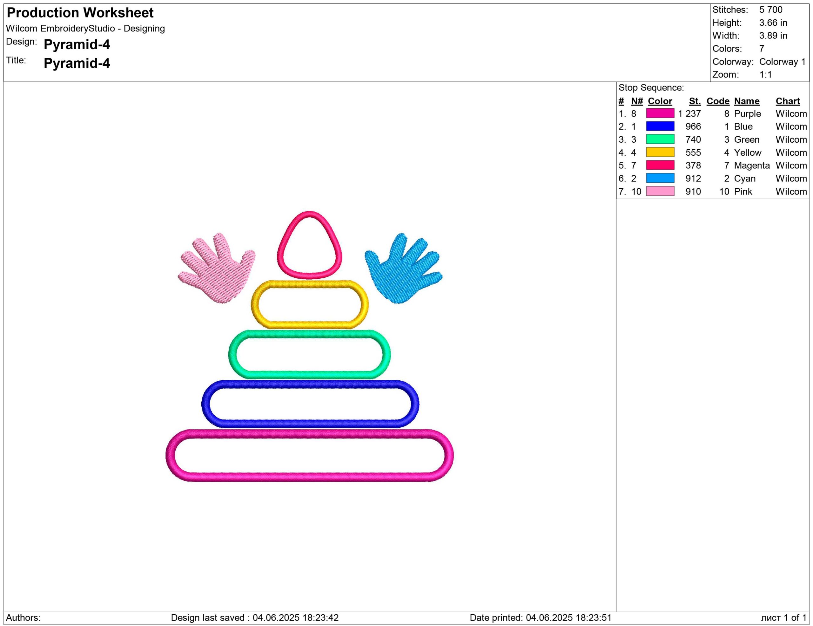Pick the Cyan color swatch

[660, 178]
